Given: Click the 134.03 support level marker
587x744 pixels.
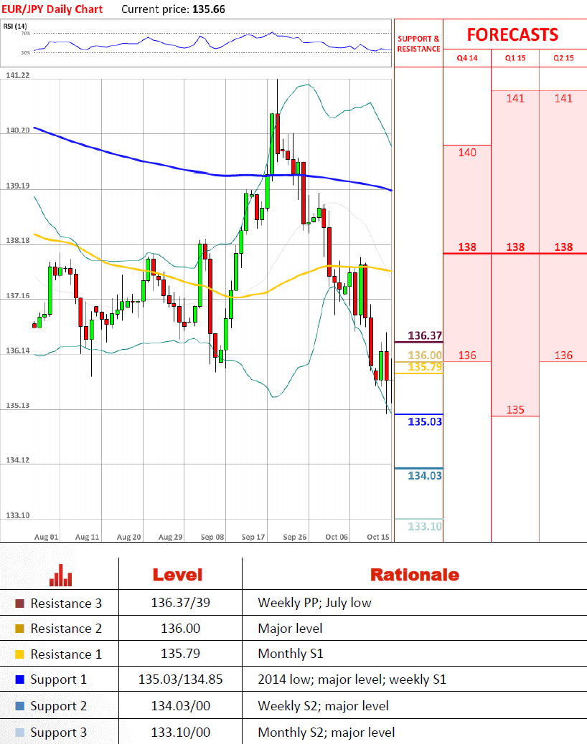Looking at the screenshot, I should [425, 475].
